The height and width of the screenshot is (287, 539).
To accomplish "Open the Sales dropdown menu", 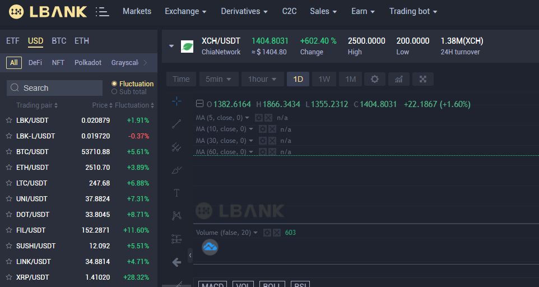I will [323, 11].
